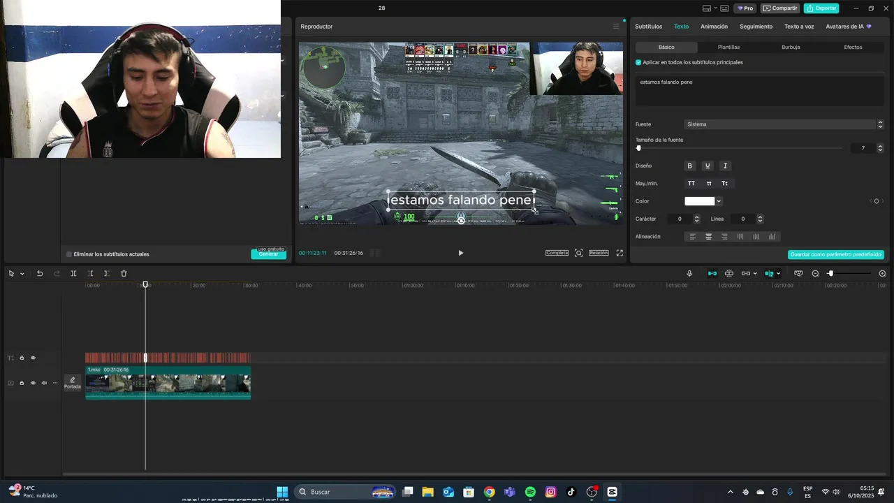The width and height of the screenshot is (894, 503).
Task: Open Chrome from the Windows taskbar
Action: 489,492
